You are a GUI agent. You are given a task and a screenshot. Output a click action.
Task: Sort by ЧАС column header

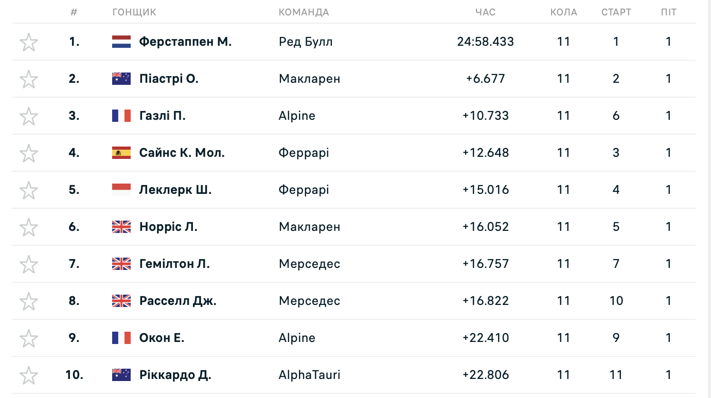(485, 12)
